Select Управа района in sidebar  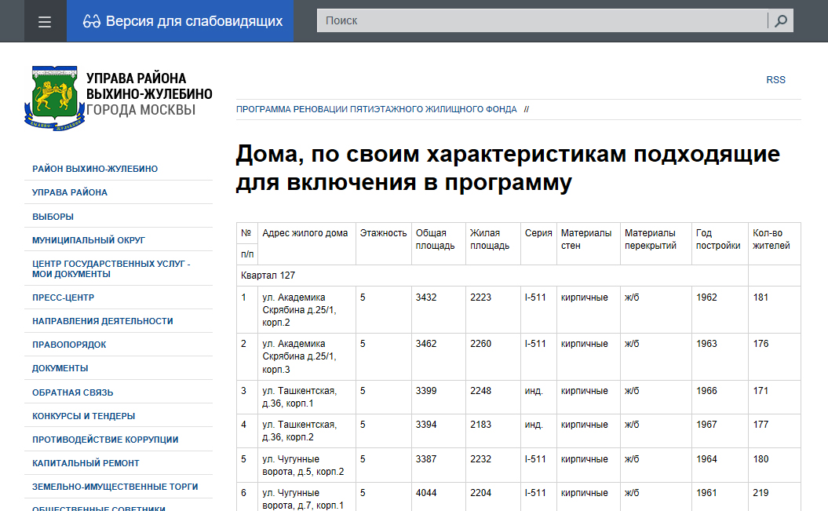[x=70, y=192]
